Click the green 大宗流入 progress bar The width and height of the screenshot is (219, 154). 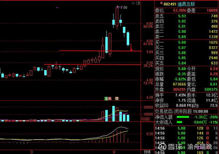click(180, 122)
